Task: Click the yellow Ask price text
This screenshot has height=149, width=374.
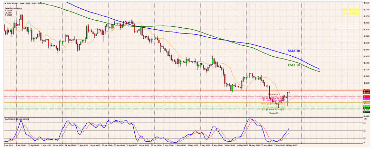Action: click(351, 14)
